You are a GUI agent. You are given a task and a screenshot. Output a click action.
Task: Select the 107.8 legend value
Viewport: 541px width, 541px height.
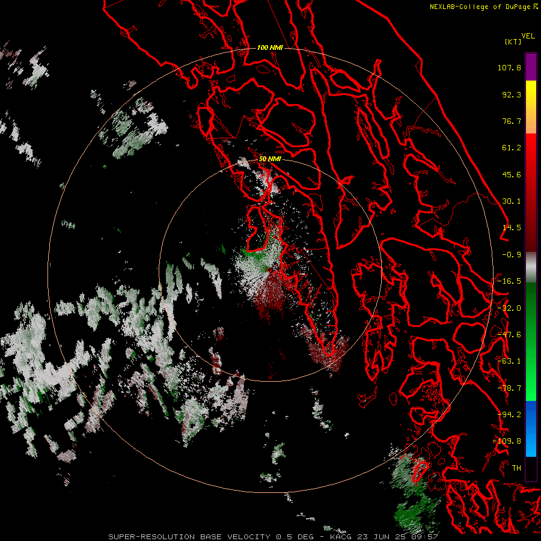[509, 67]
